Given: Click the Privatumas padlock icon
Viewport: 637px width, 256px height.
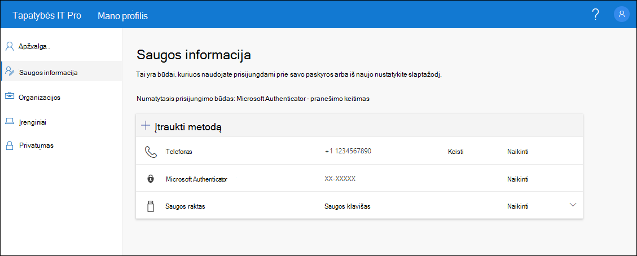Looking at the screenshot, I should pyautogui.click(x=10, y=145).
